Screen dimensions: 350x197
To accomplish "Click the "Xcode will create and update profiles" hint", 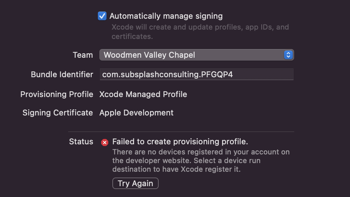I will [200, 27].
